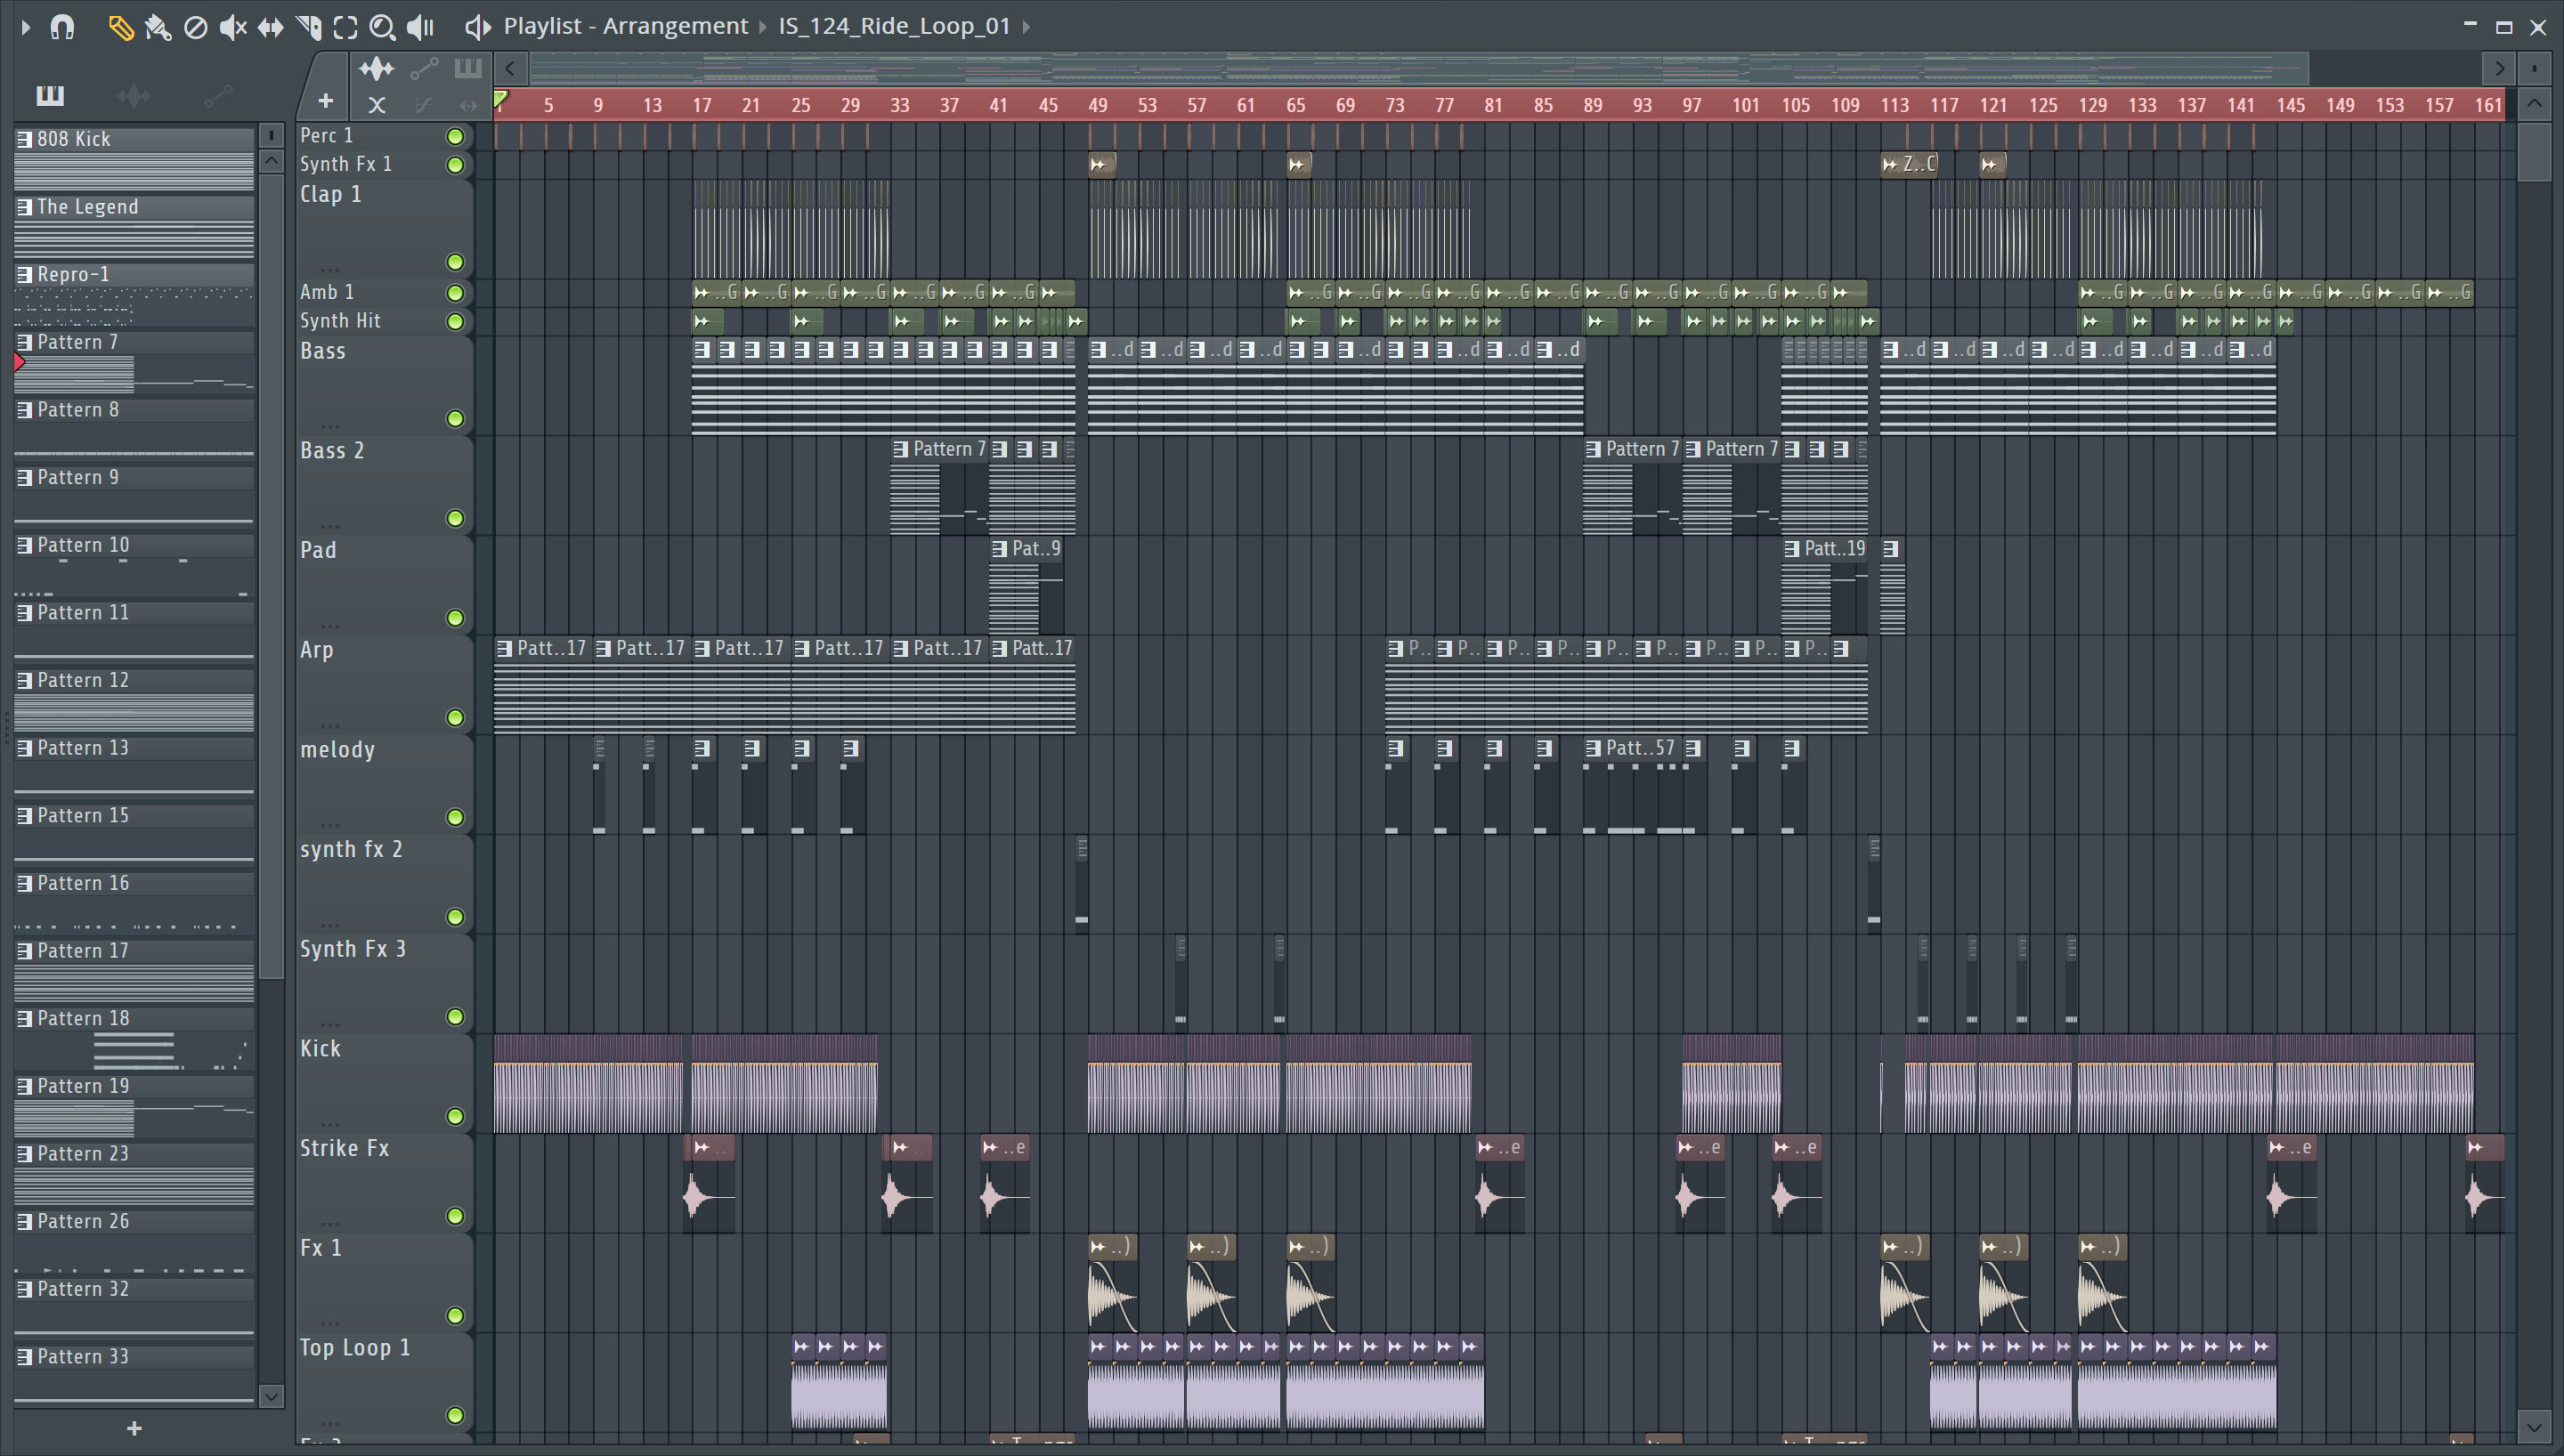The width and height of the screenshot is (2564, 1456).
Task: Mute the Synth Fx 1 track
Action: [455, 165]
